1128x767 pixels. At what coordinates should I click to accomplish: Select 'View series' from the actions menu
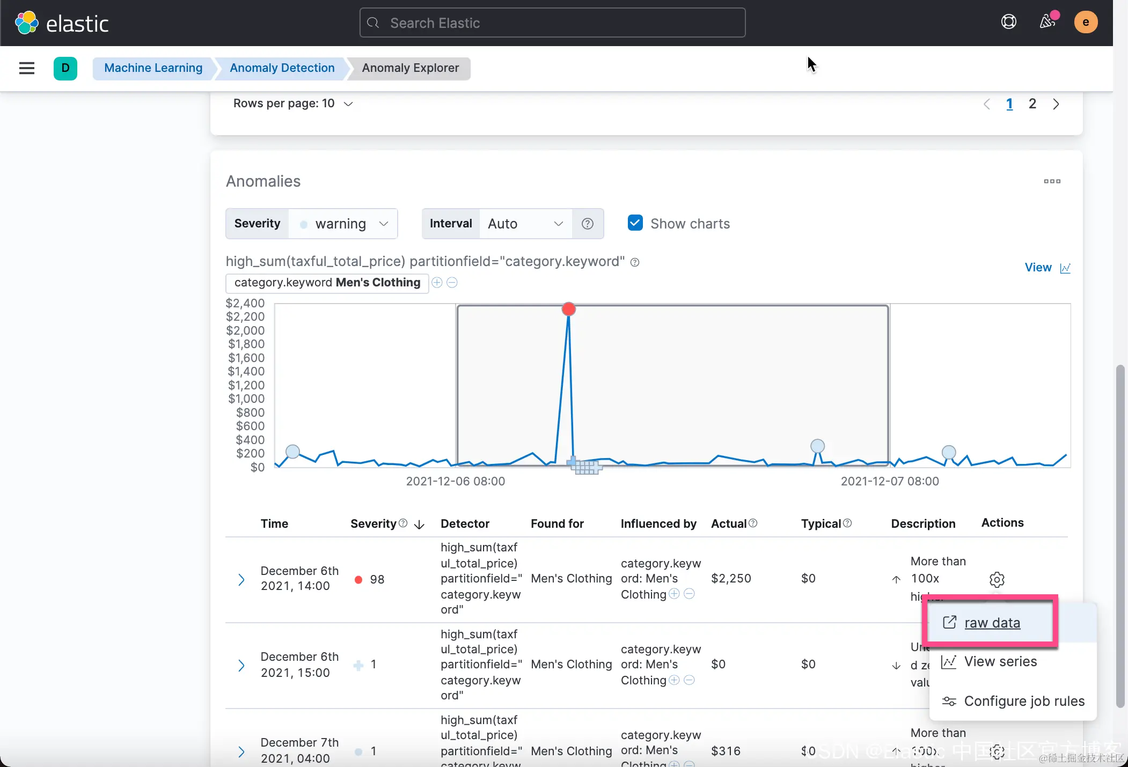click(1000, 662)
